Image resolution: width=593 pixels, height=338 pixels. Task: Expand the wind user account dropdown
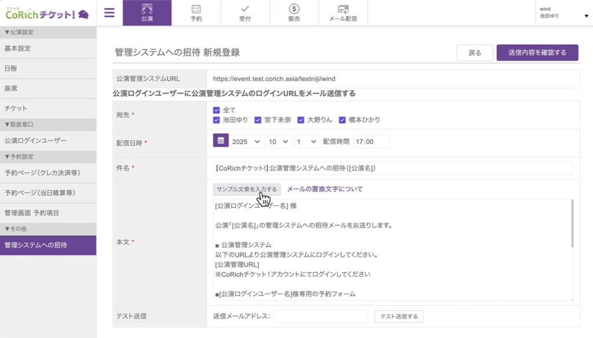(x=586, y=16)
